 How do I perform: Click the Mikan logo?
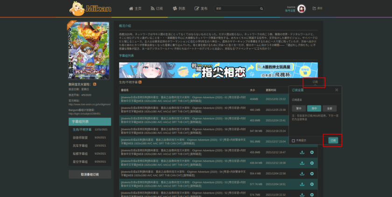pyautogui.click(x=90, y=8)
